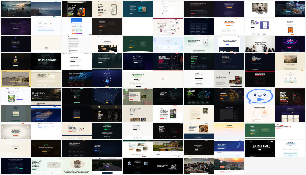Open the vintage landscape painting beige thumbnail

pos(290,62)
